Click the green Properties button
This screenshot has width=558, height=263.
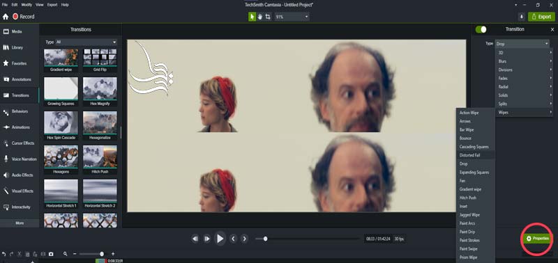click(x=538, y=239)
